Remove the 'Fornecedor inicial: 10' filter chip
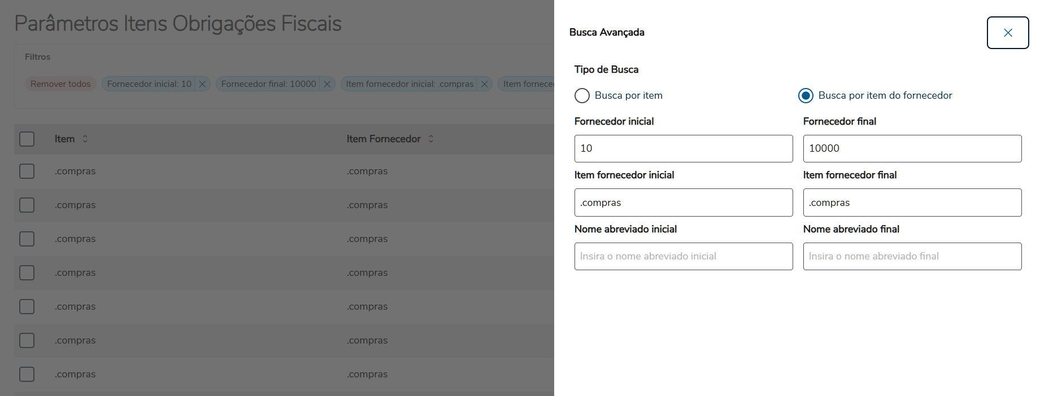The height and width of the screenshot is (396, 1040). [202, 84]
